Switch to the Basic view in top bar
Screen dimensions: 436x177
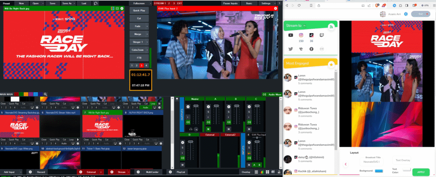pyautogui.click(x=249, y=3)
